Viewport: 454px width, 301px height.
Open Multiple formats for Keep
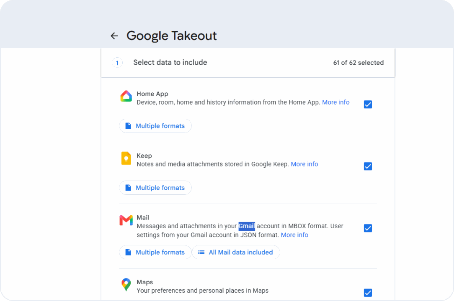tap(155, 188)
